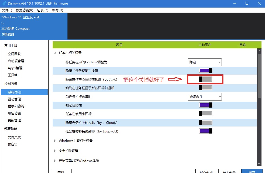Click the 部署功能 category label

(x=11, y=129)
